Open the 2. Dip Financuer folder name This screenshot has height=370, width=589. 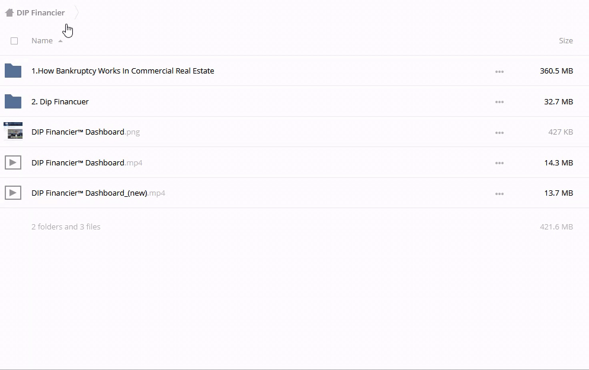click(60, 102)
